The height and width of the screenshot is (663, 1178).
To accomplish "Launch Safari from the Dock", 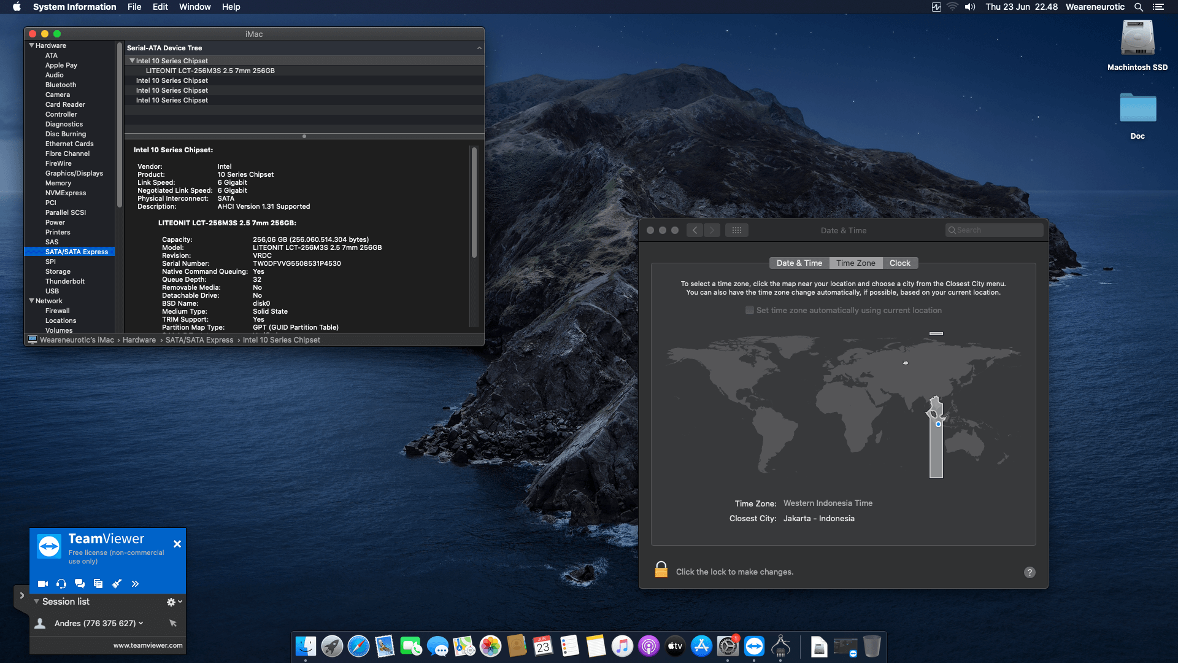I will coord(358,646).
